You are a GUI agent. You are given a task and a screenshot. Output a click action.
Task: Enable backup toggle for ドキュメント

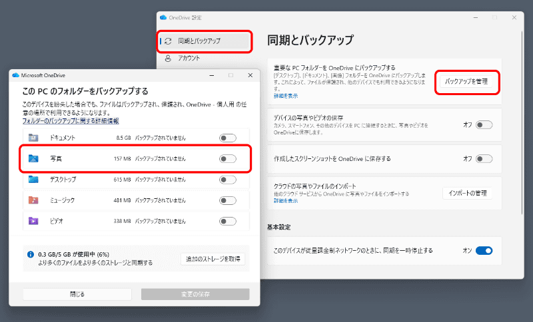[227, 138]
